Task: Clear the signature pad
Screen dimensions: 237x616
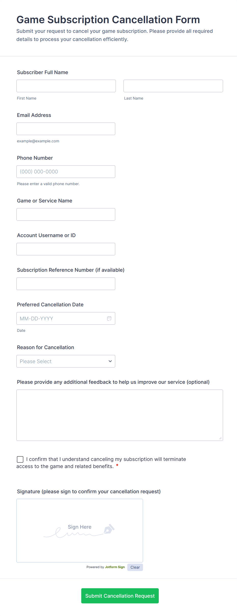Action: [x=135, y=567]
